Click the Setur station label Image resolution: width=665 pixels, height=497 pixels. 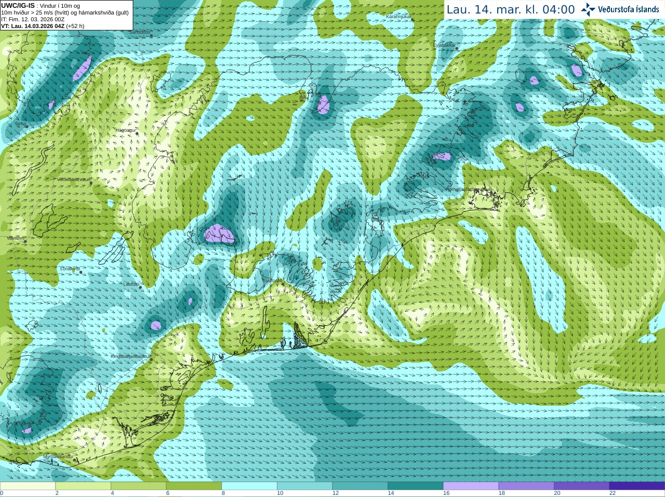[x=20, y=124]
